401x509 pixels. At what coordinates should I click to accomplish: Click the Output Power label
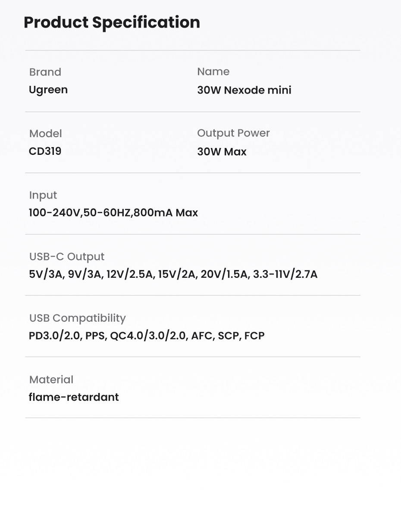pyautogui.click(x=233, y=133)
